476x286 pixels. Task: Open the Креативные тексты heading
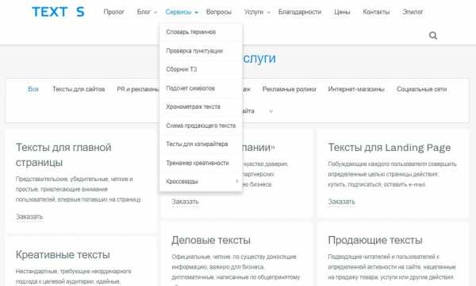point(63,255)
